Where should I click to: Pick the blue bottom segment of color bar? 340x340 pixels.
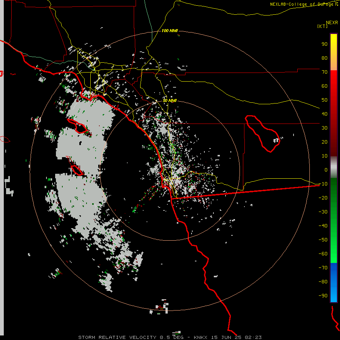pos(334,282)
